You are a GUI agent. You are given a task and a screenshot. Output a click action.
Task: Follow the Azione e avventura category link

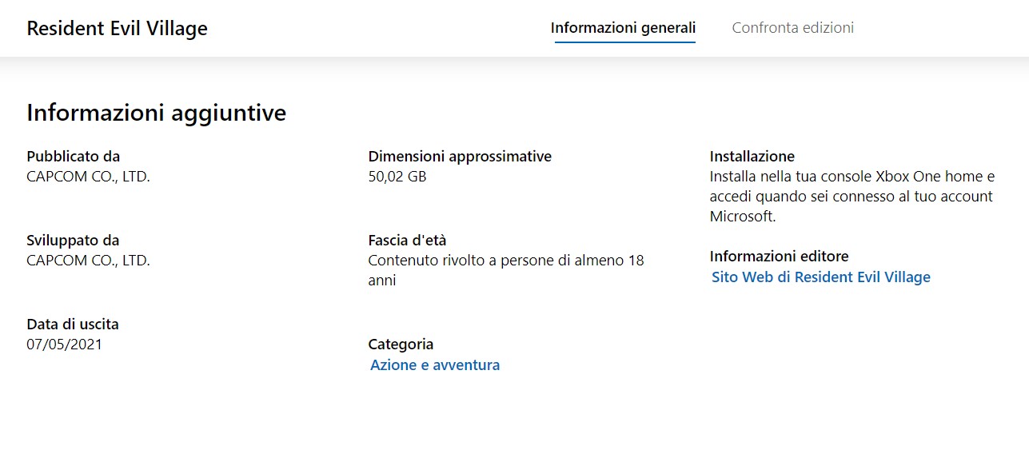(x=435, y=365)
